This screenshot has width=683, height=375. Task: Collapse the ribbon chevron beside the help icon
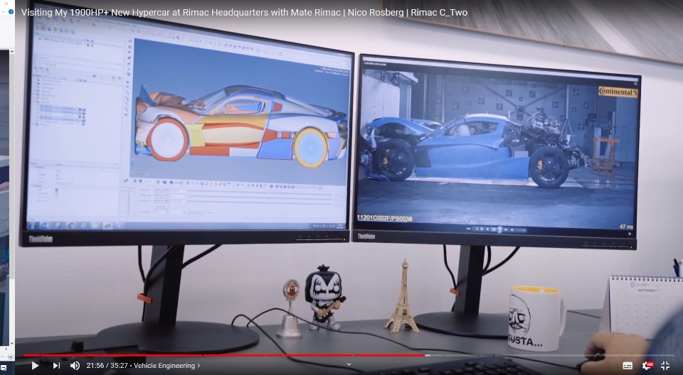click(4, 12)
